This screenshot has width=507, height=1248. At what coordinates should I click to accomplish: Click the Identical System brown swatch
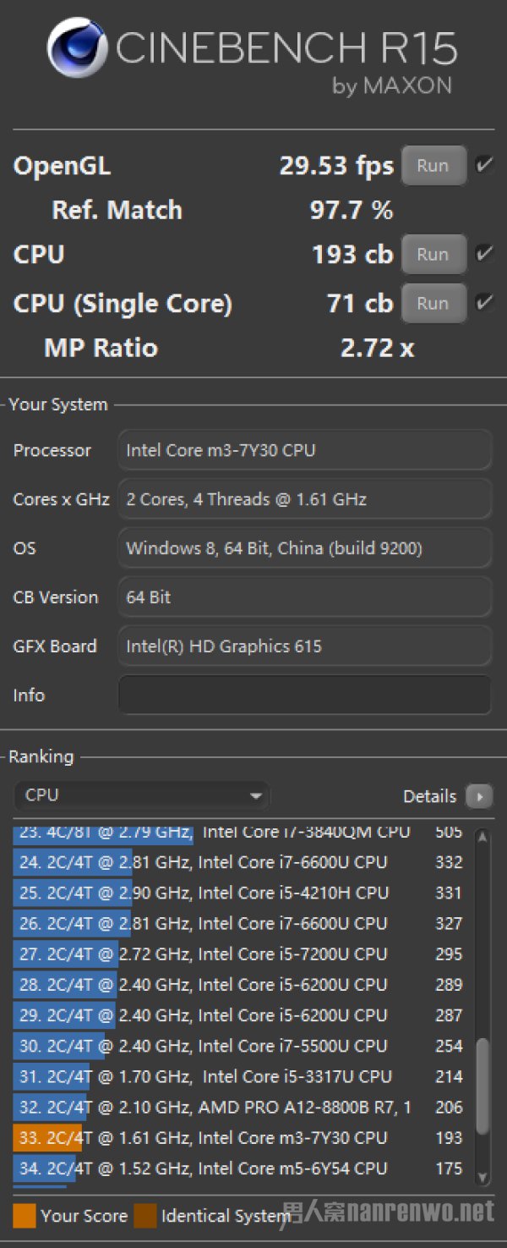[144, 1216]
